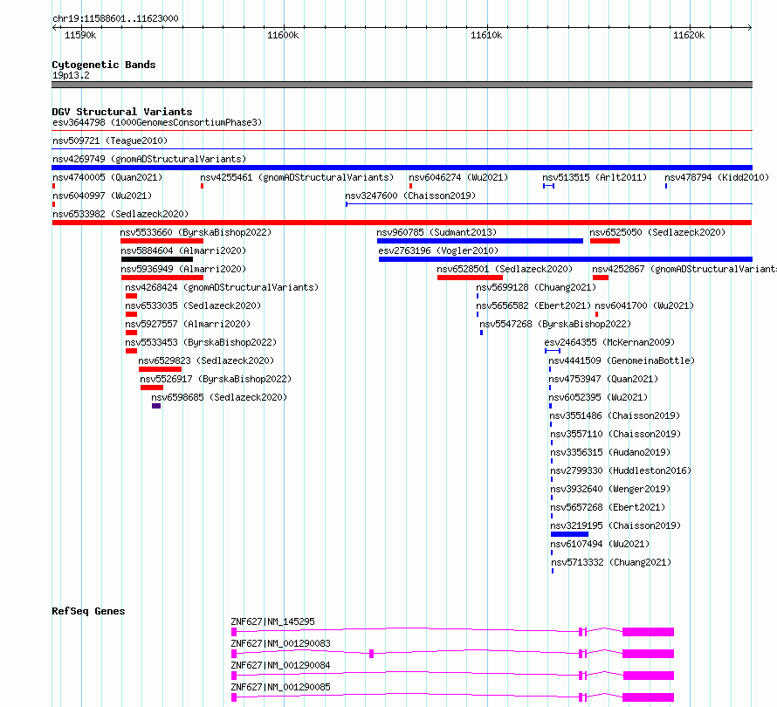Open variant nsv3557110 (Chaisson2019)

(x=615, y=434)
